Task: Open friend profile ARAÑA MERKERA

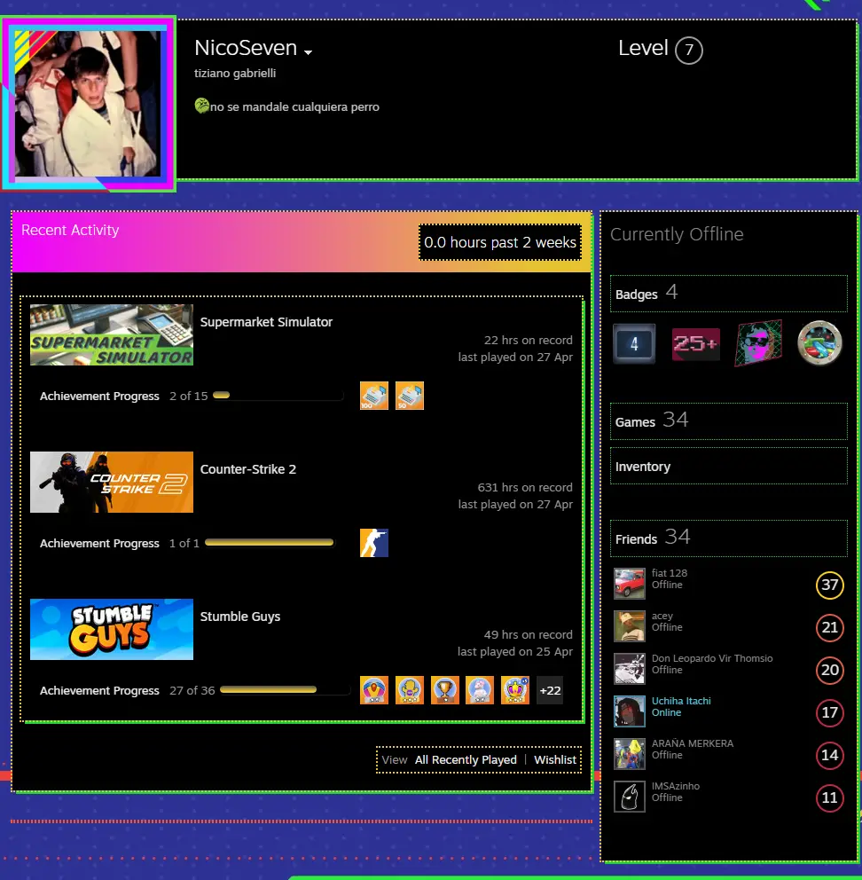Action: coord(693,743)
